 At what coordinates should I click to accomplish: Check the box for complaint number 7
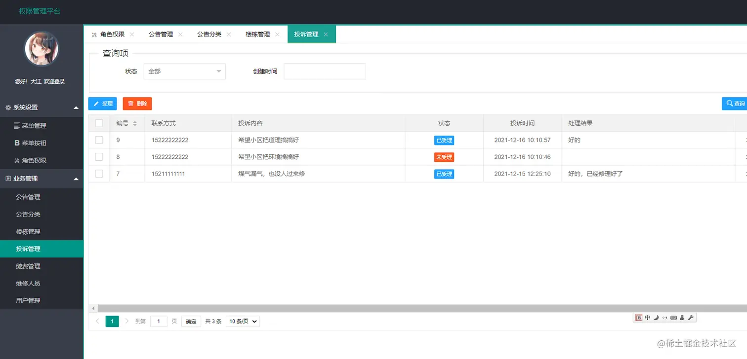(x=99, y=174)
